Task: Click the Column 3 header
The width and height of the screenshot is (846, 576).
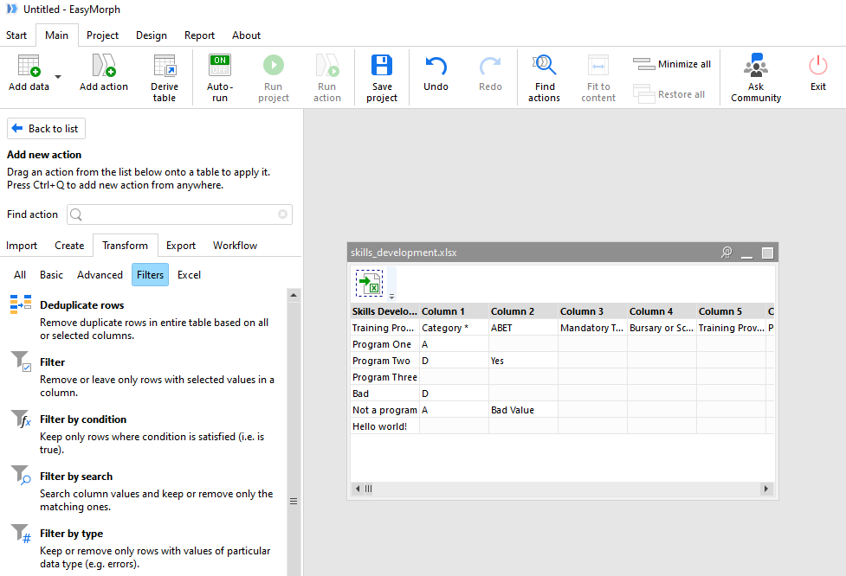Action: (592, 311)
